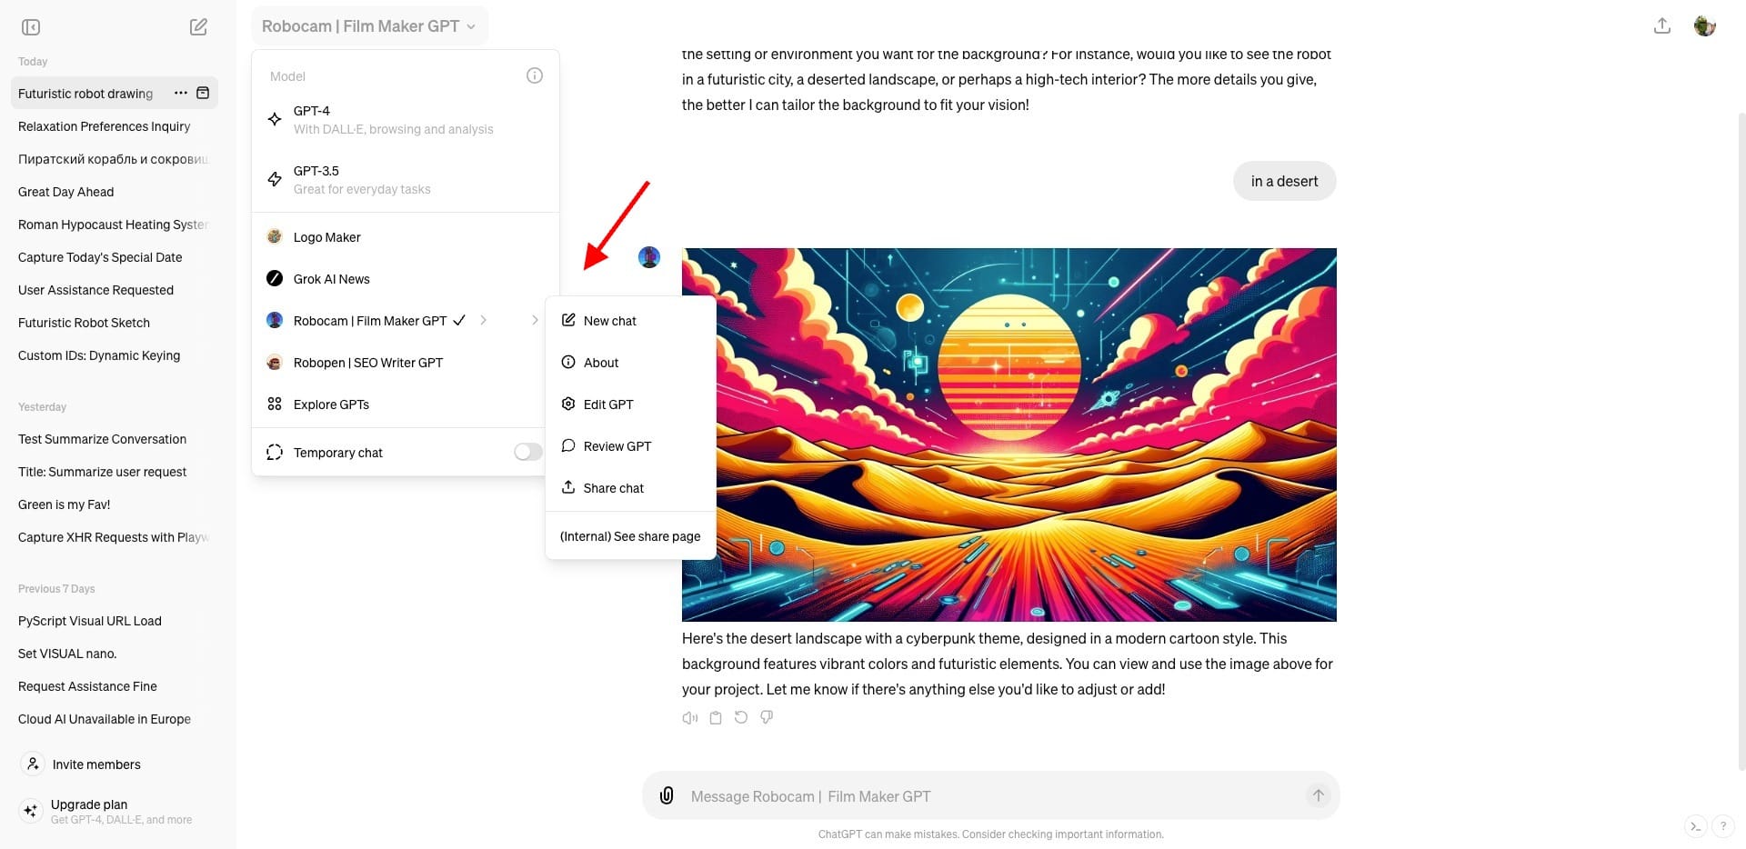The width and height of the screenshot is (1746, 849).
Task: Archive the Futuristic robot drawing chat
Action: (204, 93)
